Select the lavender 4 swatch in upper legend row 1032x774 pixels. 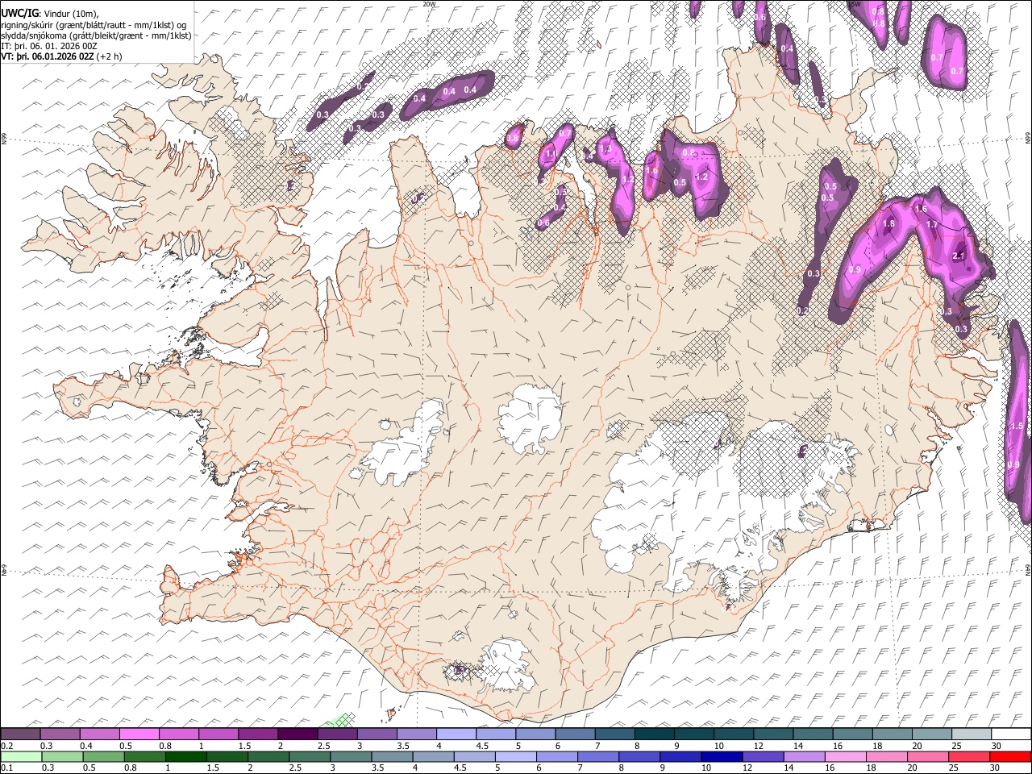pos(456,734)
